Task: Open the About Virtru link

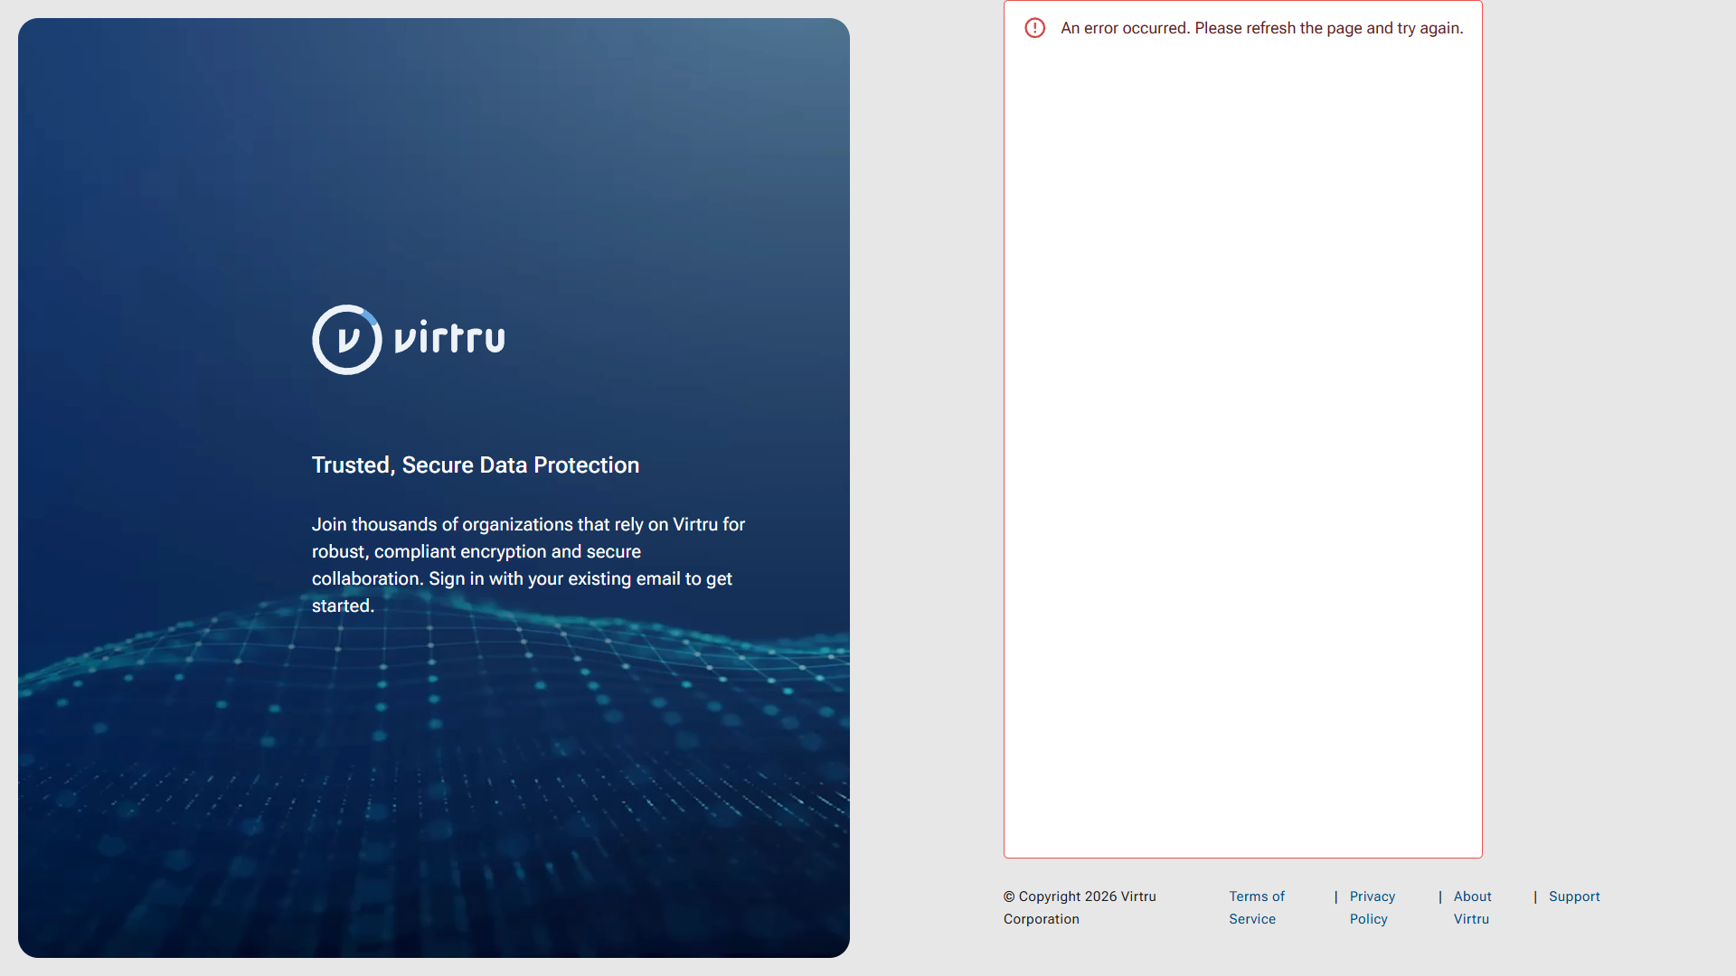Action: click(x=1472, y=907)
